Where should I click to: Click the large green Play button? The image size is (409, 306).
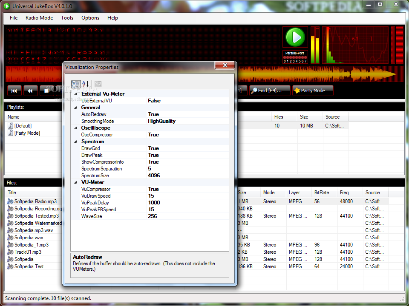point(295,37)
